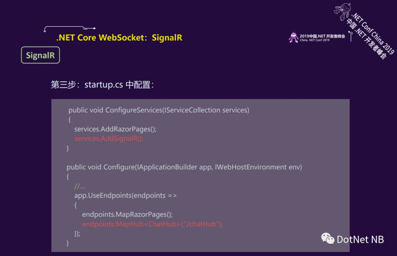Click the line 'app.UseEndpoints(endpoints =>'
Image resolution: width=397 pixels, height=256 pixels.
pyautogui.click(x=125, y=196)
